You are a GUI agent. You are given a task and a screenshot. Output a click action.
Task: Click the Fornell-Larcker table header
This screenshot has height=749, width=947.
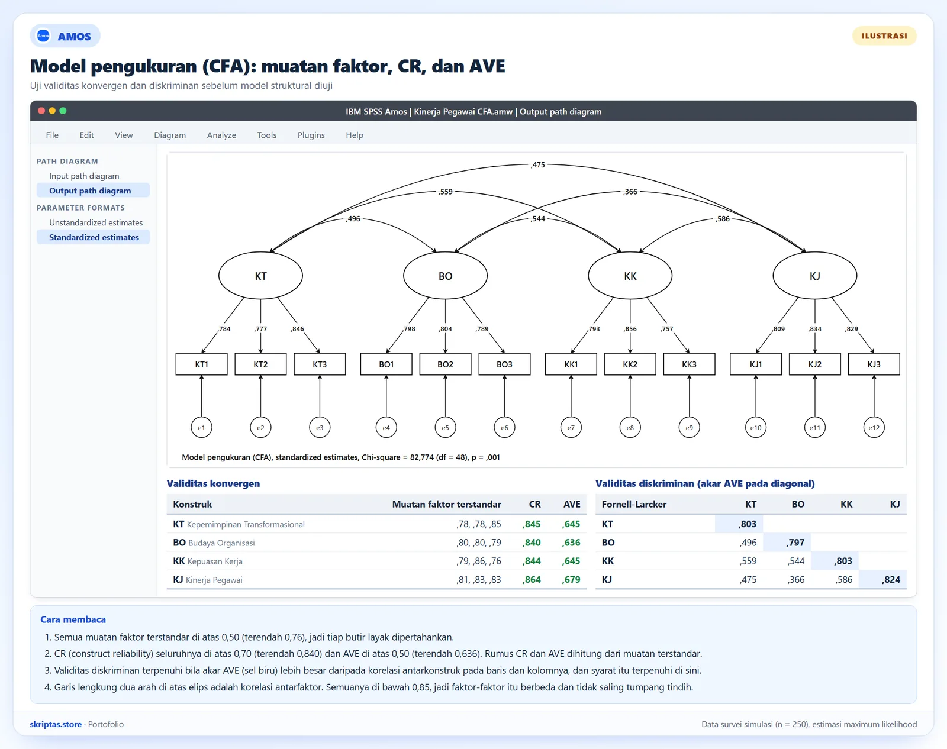pyautogui.click(x=634, y=504)
